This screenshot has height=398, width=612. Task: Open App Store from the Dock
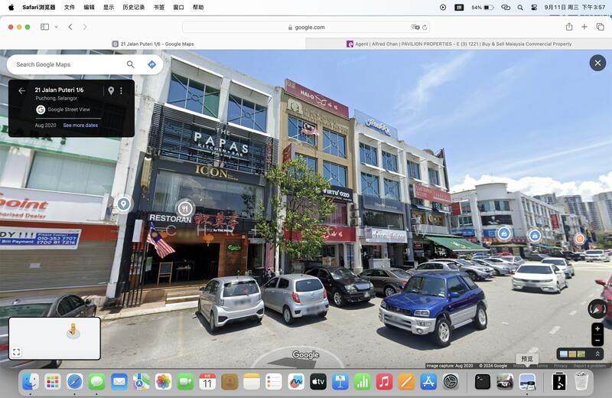(x=428, y=381)
